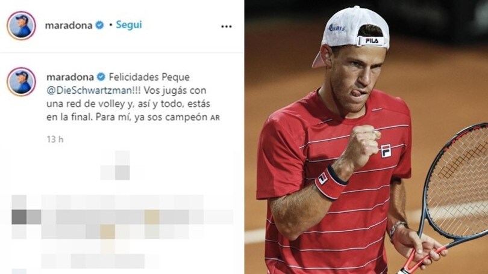The height and width of the screenshot is (274, 488).
Task: Open the maradona username in caption
Action: [x=70, y=77]
